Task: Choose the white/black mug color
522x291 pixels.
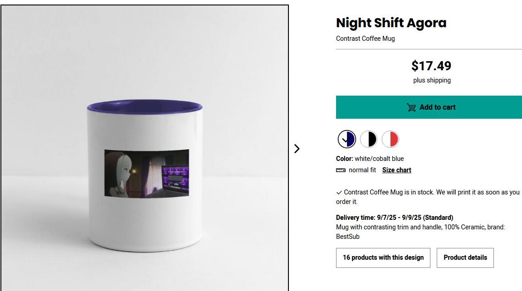Action: click(x=369, y=139)
